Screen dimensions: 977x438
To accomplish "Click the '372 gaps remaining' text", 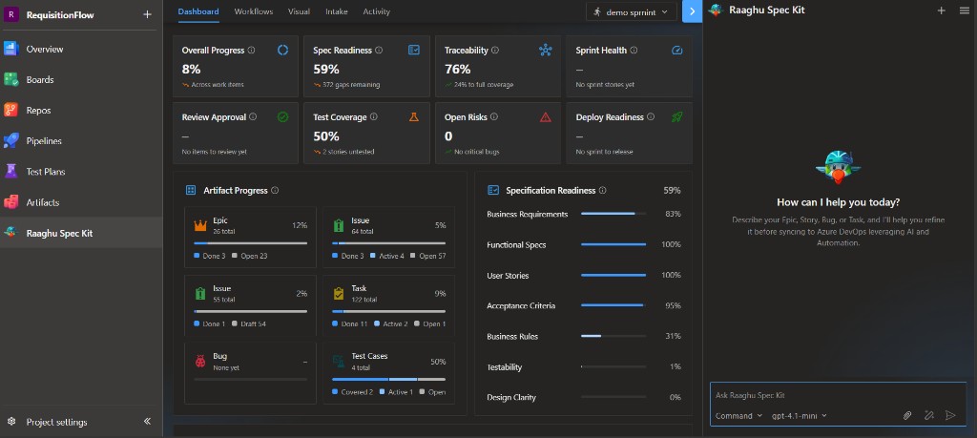I will pyautogui.click(x=351, y=85).
